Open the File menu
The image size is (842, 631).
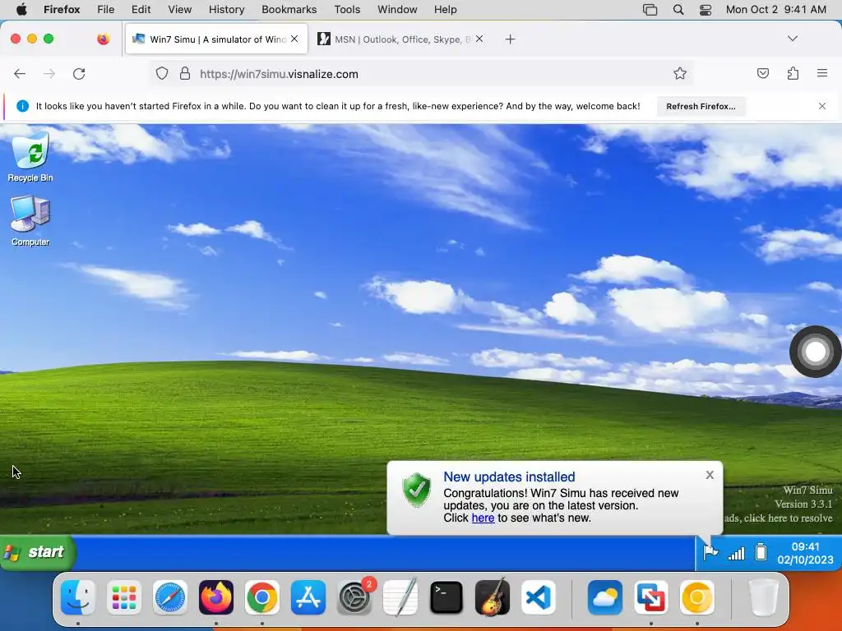[x=106, y=9]
